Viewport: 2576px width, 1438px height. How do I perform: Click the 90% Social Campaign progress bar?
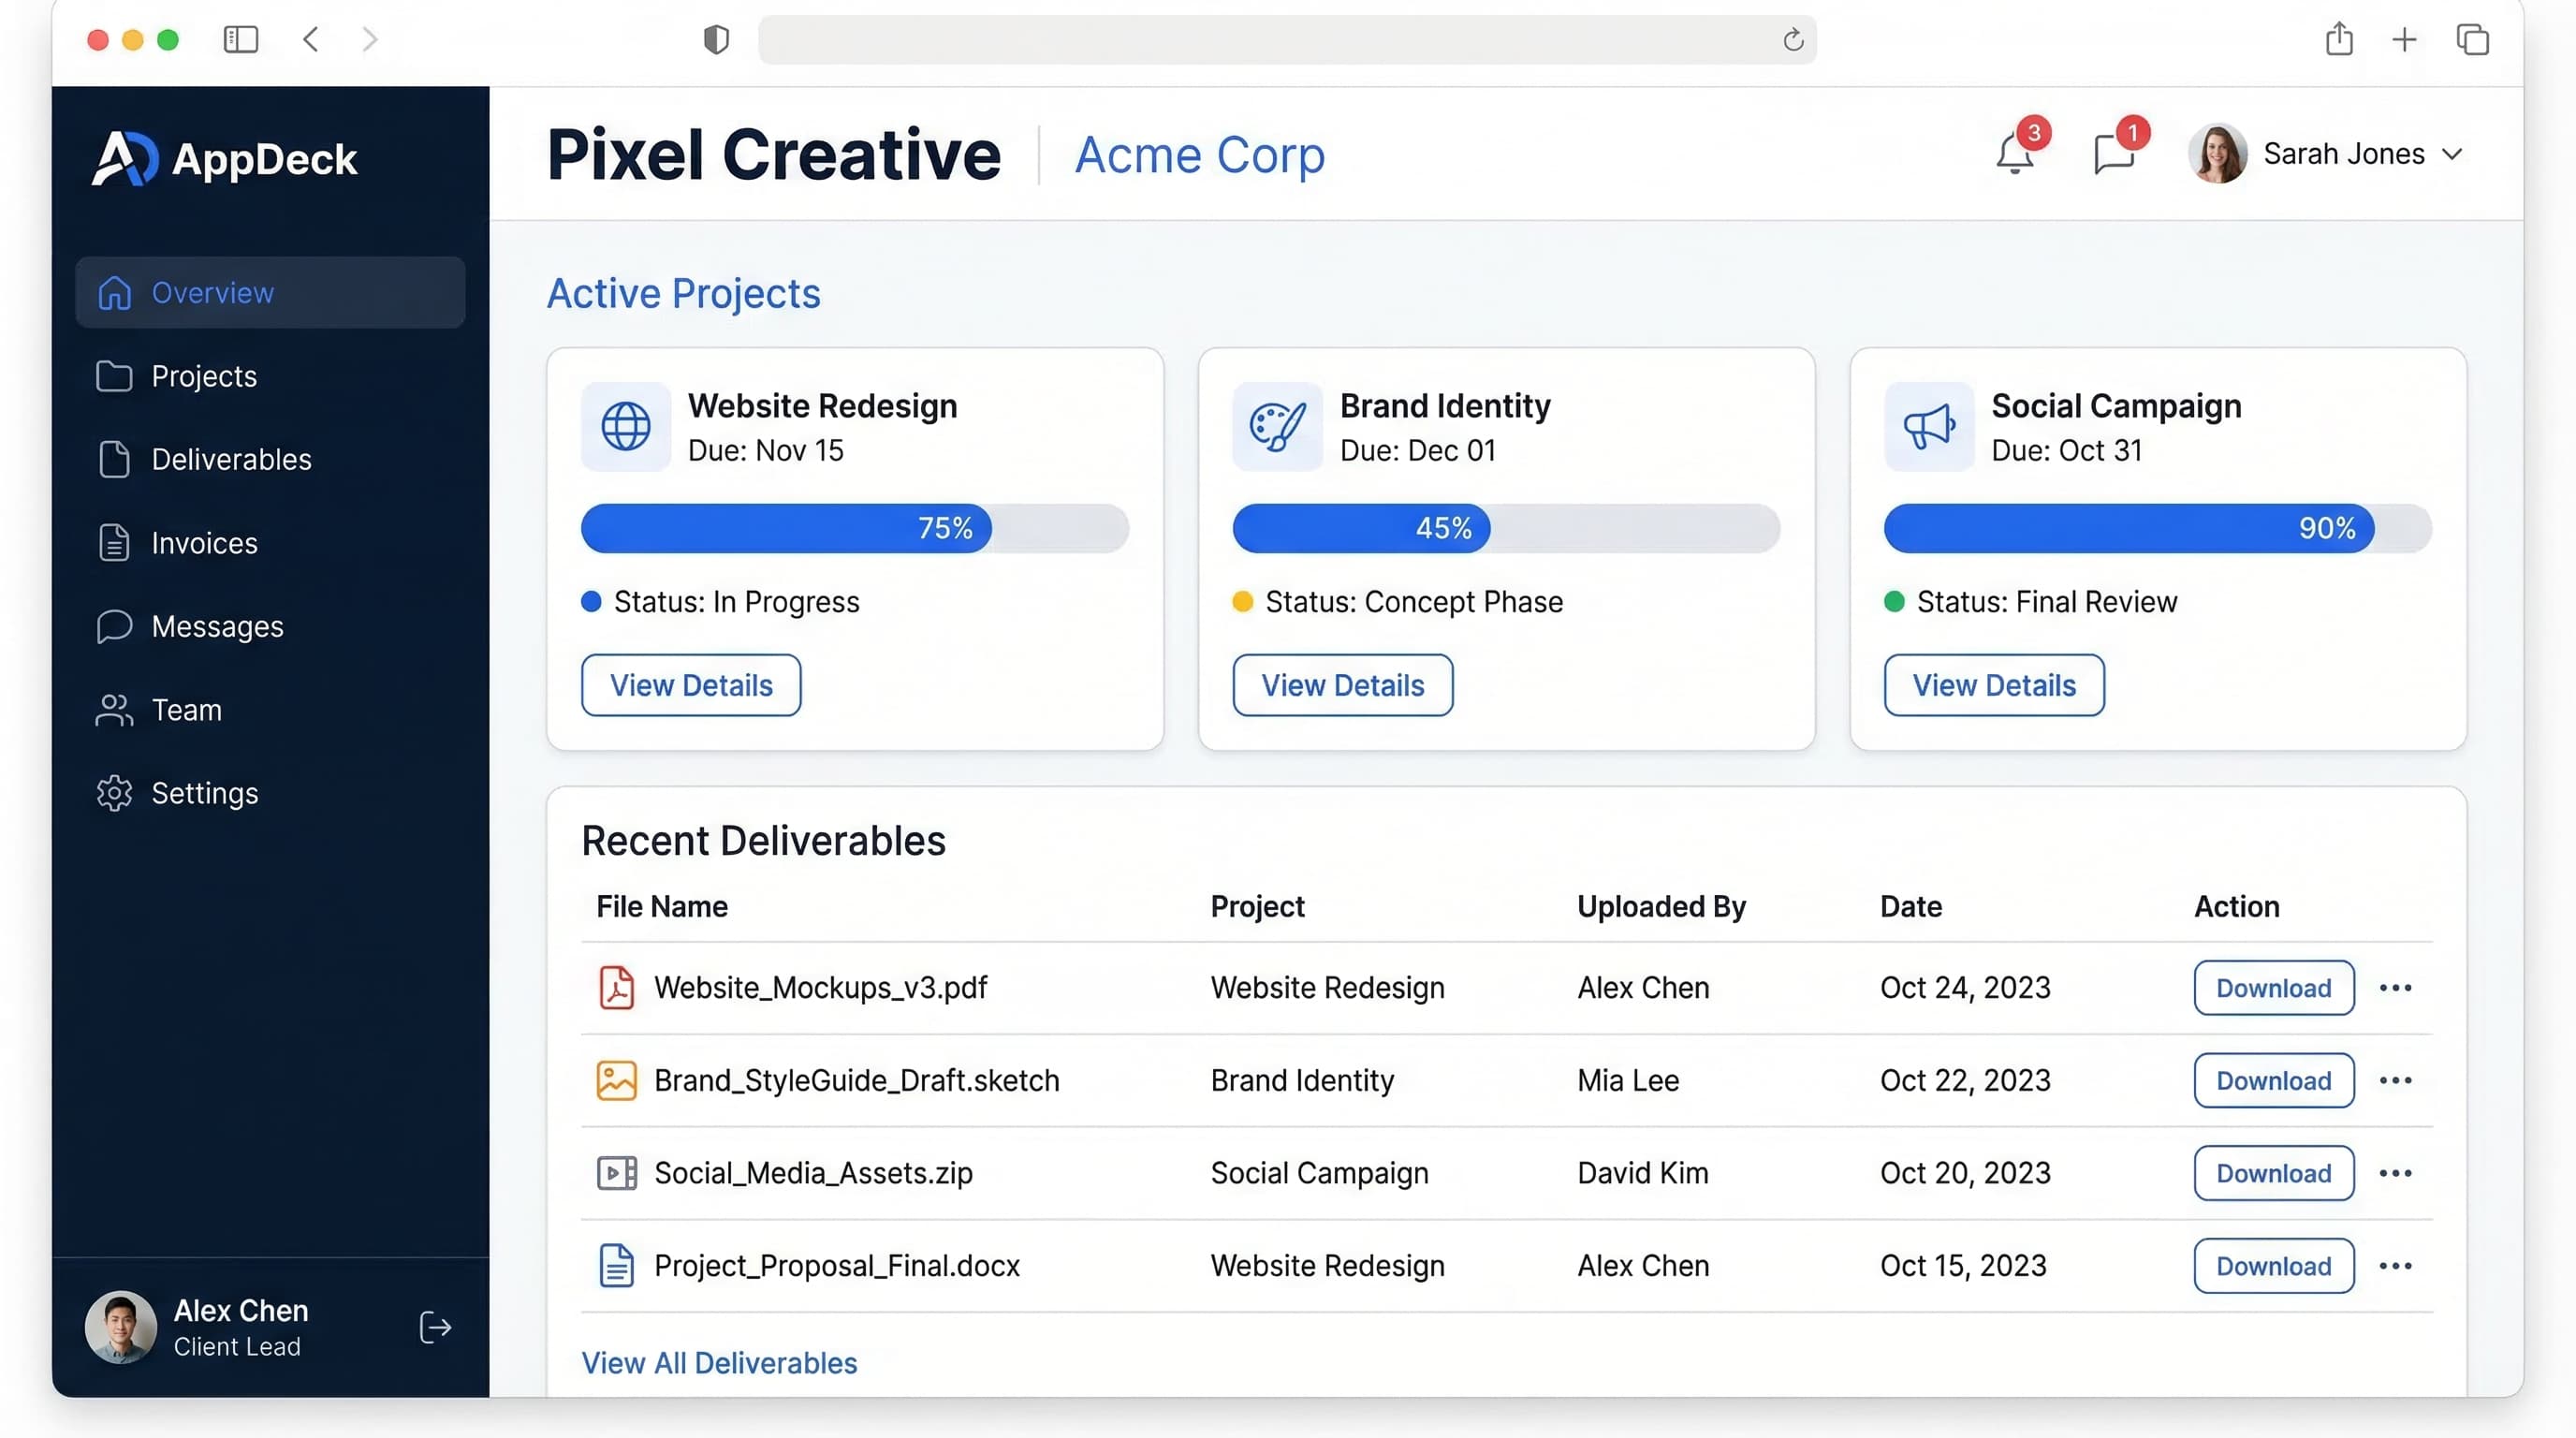(x=2158, y=528)
